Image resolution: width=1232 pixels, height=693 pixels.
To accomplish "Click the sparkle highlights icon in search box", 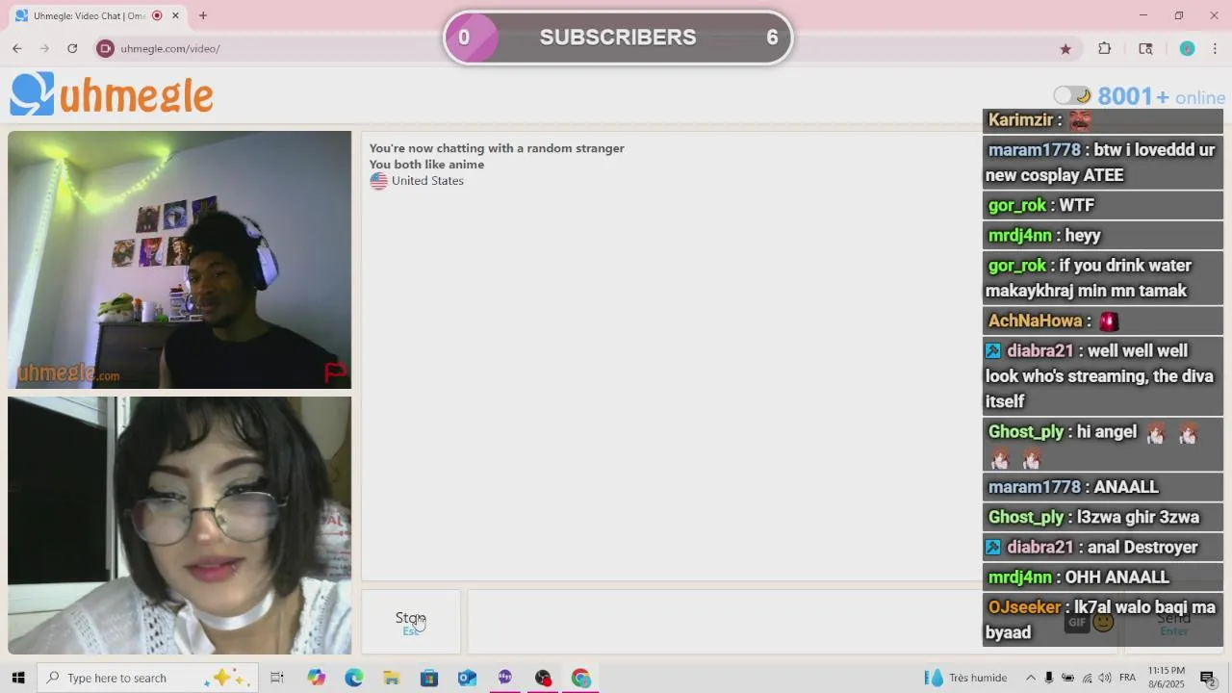I will [227, 678].
